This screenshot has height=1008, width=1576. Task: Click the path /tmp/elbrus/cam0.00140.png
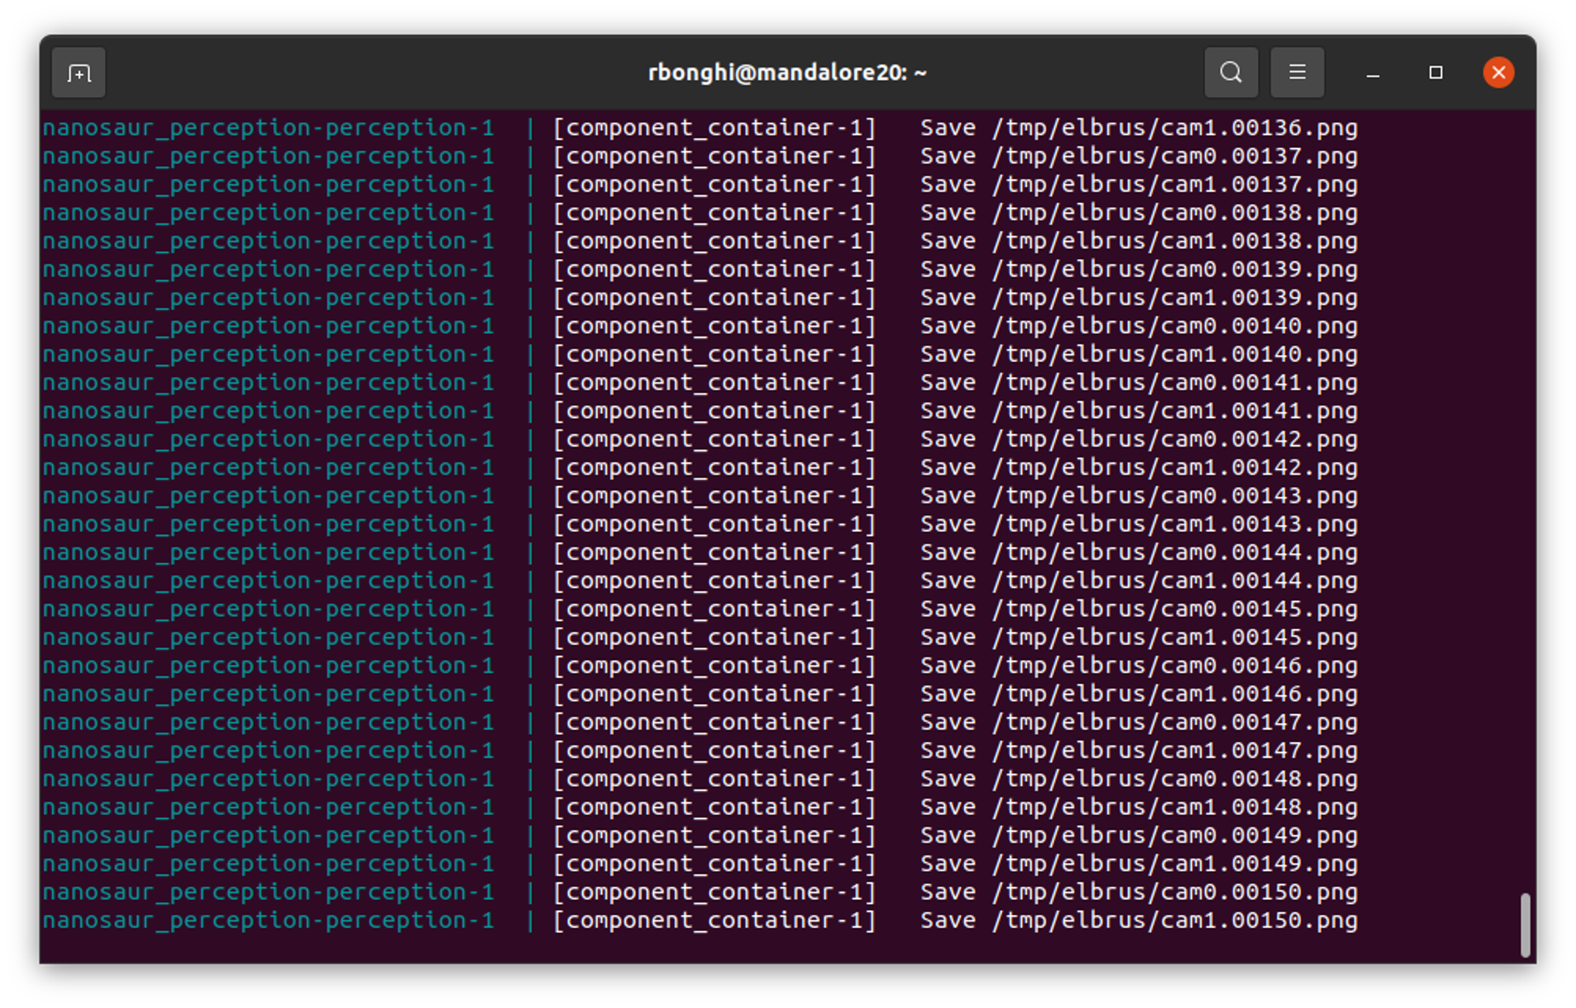1174,326
